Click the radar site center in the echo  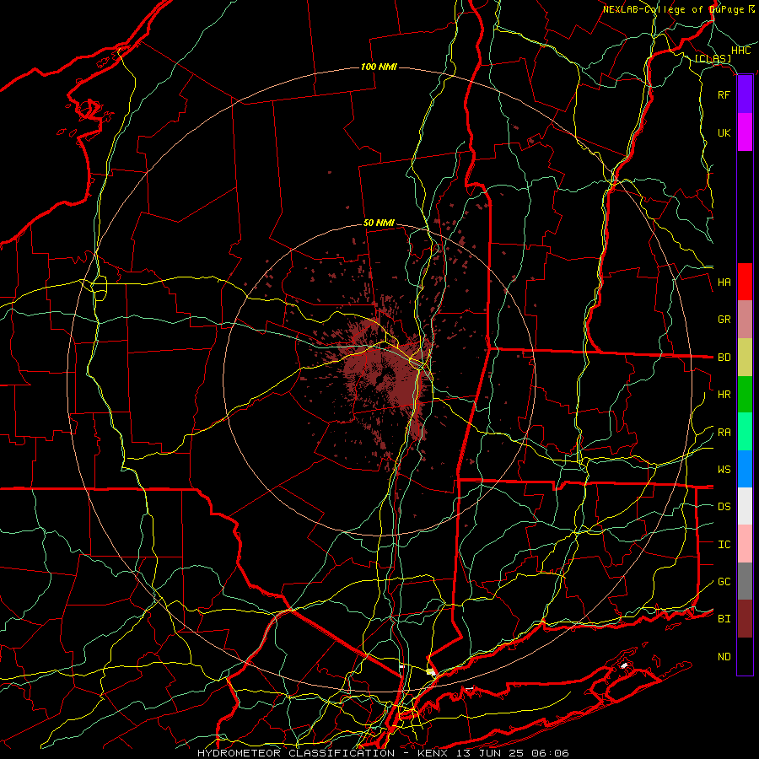(x=379, y=379)
